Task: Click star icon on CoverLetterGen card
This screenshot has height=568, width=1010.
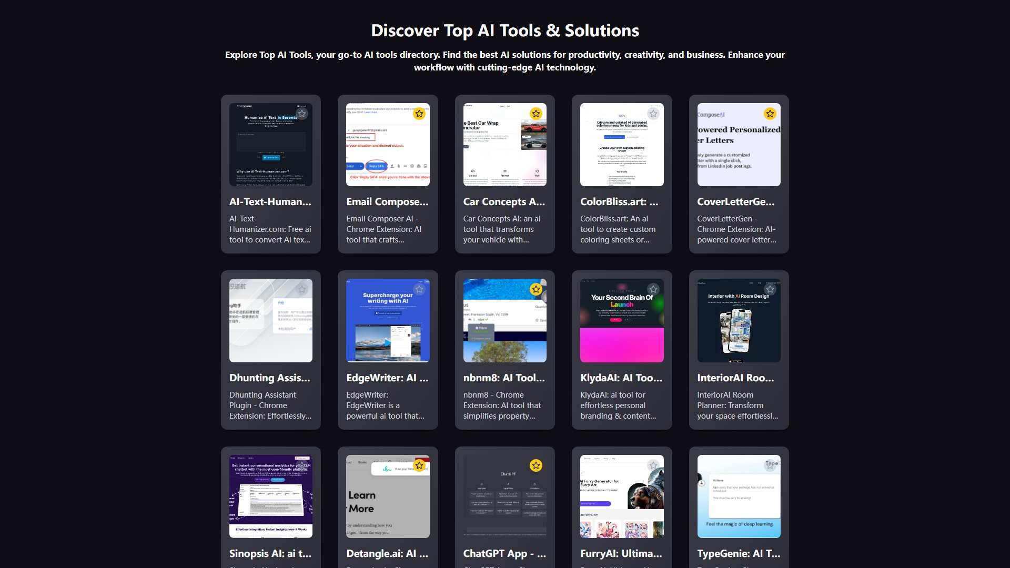Action: (770, 114)
